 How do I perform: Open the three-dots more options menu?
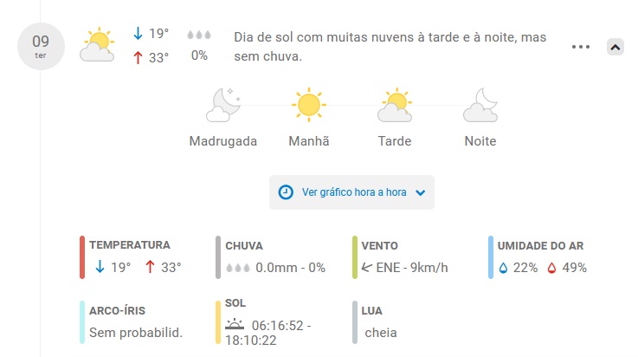[x=581, y=47]
